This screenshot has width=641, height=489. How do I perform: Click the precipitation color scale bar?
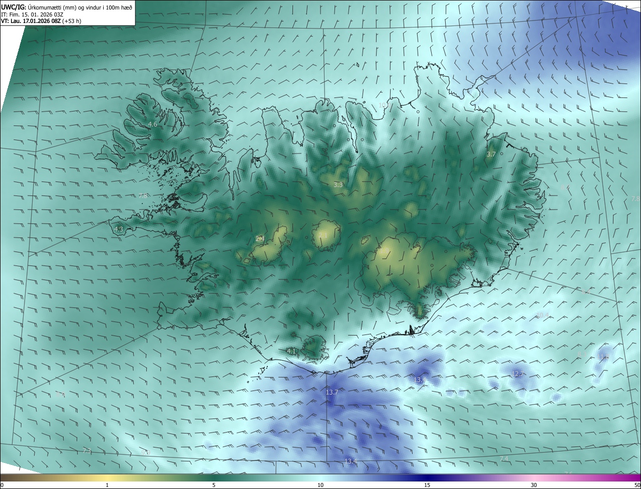tap(320, 477)
